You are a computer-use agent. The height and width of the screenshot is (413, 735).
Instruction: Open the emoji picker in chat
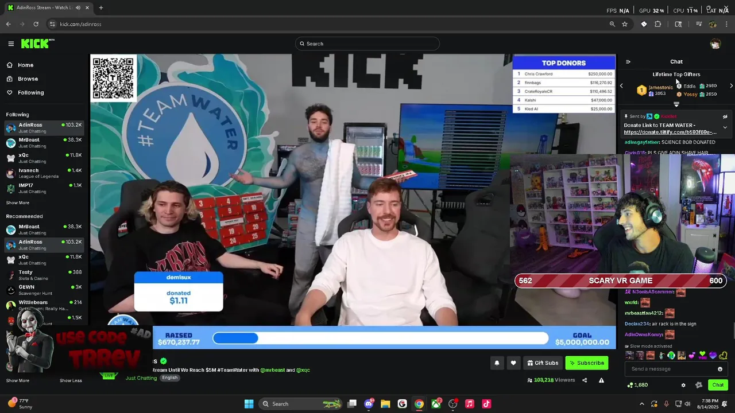[720, 369]
